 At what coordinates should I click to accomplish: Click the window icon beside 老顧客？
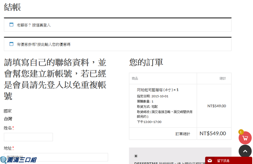[x=11, y=25]
